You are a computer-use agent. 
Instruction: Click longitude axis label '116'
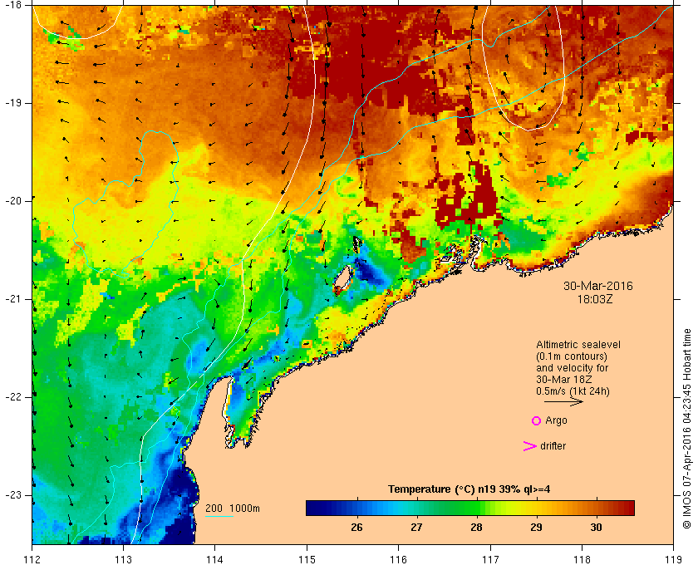398,559
